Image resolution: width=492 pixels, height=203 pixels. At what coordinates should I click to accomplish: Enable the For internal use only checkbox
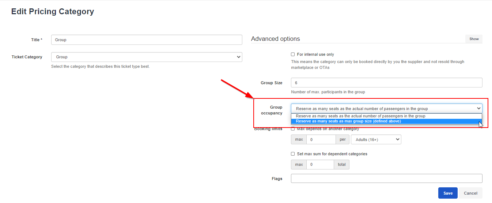tap(293, 54)
